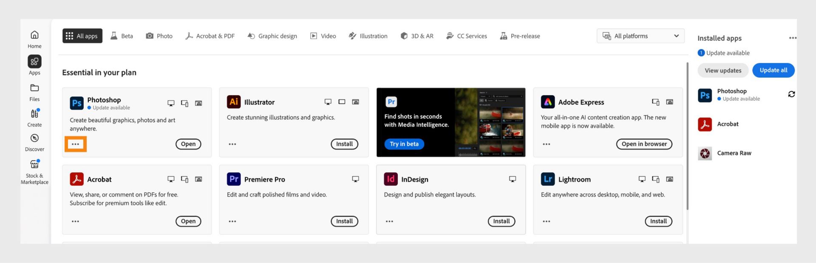Click the Acrobat card app icon
Image resolution: width=816 pixels, height=263 pixels.
77,179
